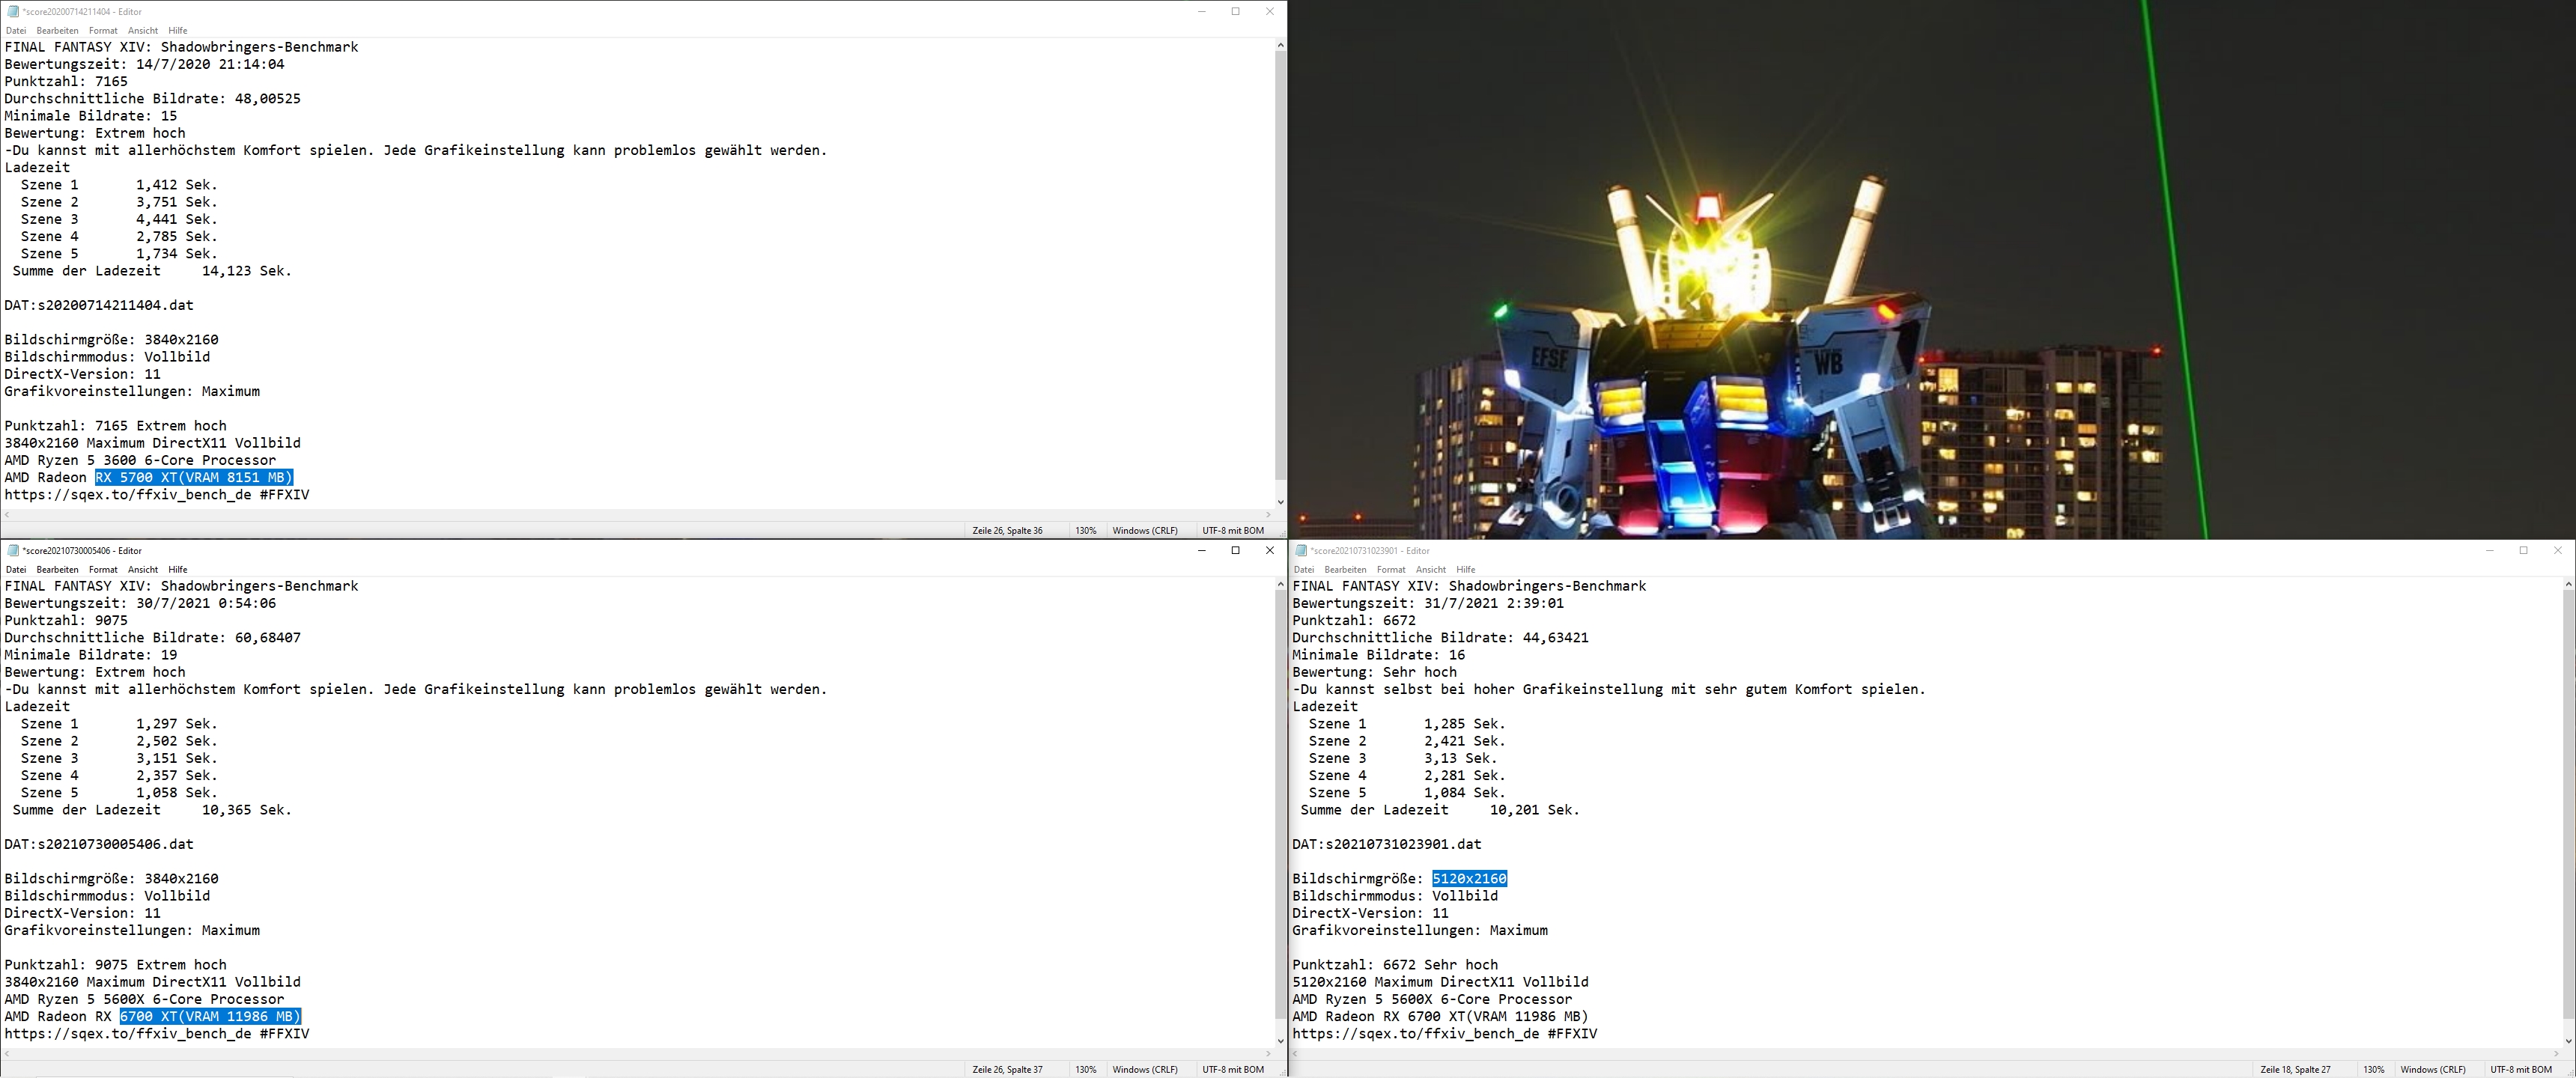Viewport: 2576px width, 1078px height.
Task: Minimize the score20200714211404 editor window
Action: (1202, 12)
